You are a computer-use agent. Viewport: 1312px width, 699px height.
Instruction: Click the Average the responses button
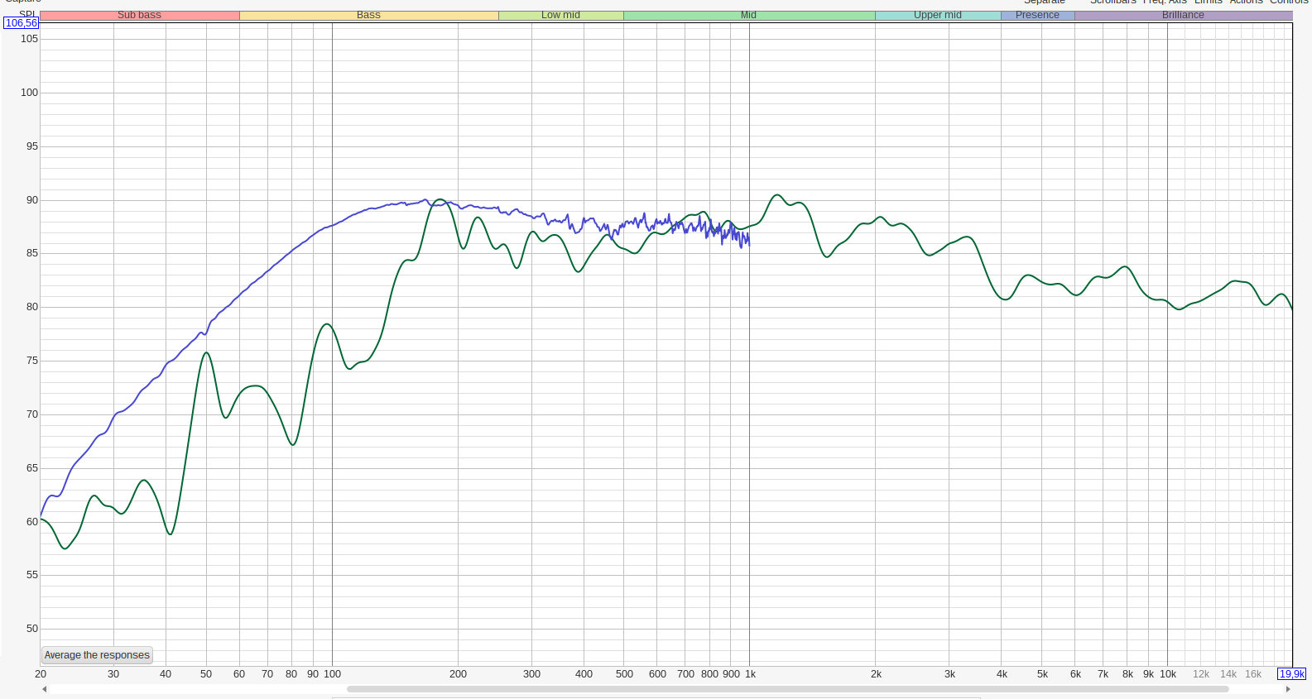(x=97, y=655)
